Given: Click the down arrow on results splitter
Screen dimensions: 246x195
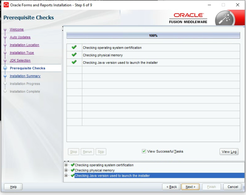Looking at the screenshot, I should 68,161.
